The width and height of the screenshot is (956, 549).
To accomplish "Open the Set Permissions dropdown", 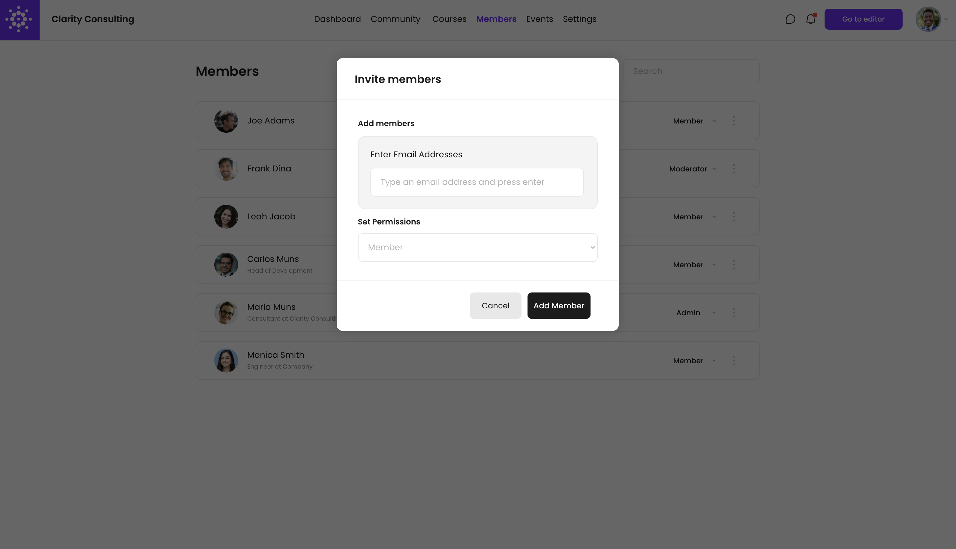I will [477, 247].
